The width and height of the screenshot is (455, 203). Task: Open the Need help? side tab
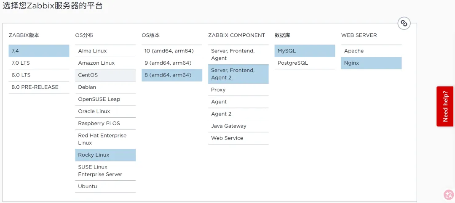click(445, 106)
